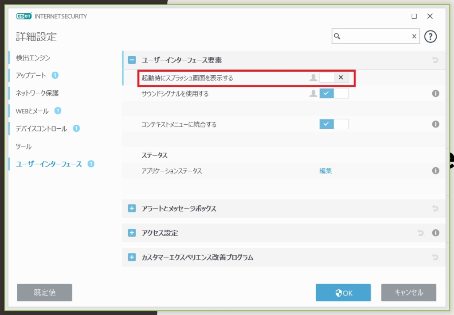The width and height of the screenshot is (454, 315).
Task: Open 検出エンジン category
Action: click(33, 58)
